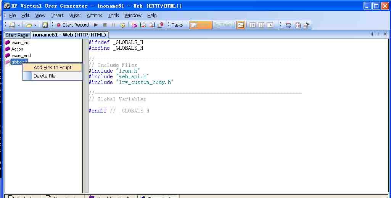The width and height of the screenshot is (391, 198).
Task: Select vuser_init in the script tree
Action: [20, 43]
